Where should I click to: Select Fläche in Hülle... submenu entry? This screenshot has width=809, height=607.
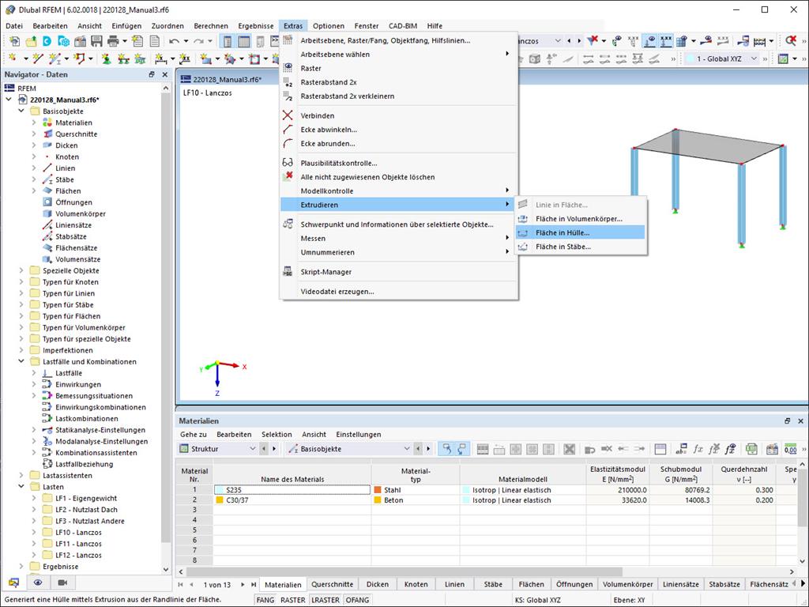pos(581,233)
